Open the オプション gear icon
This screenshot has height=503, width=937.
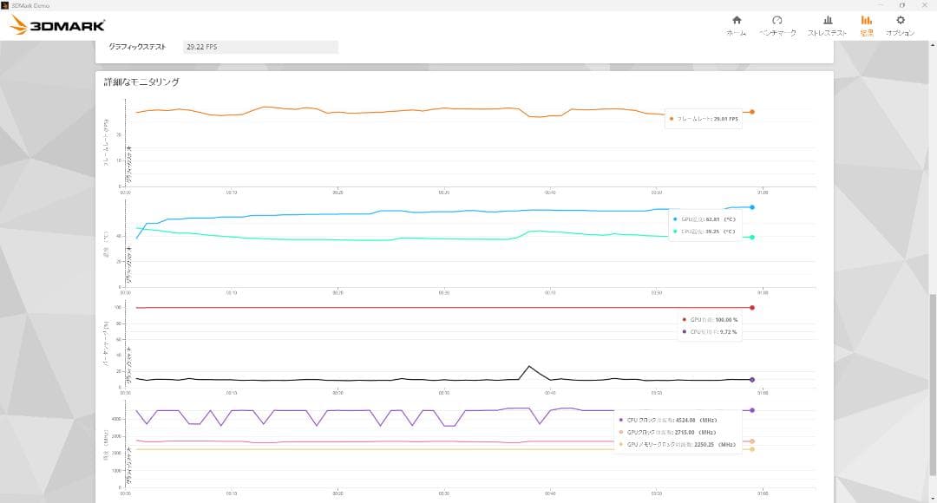coord(900,21)
